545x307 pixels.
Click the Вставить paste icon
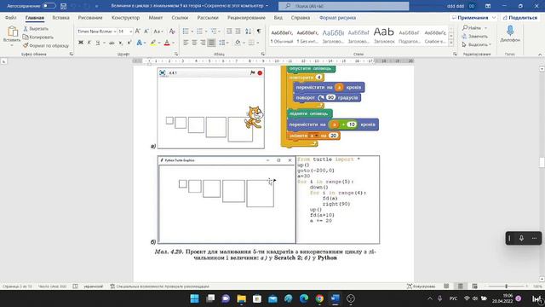pos(12,32)
